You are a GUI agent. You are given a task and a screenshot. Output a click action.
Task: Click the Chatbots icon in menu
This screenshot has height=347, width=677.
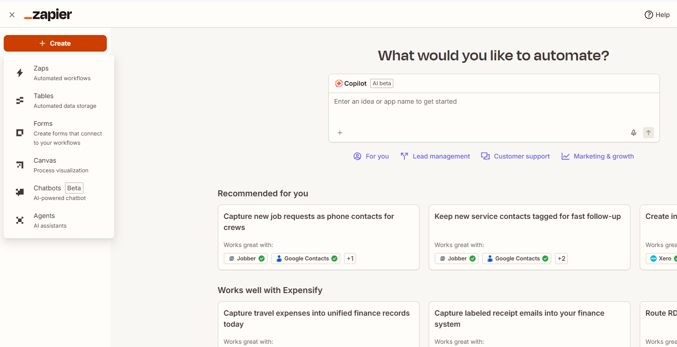[20, 193]
